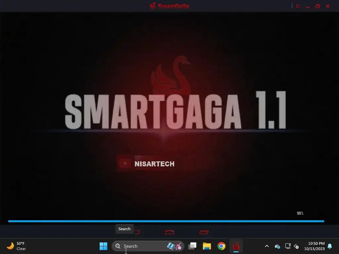
Task: Restore down the SmartGaGa window
Action: 317,6
